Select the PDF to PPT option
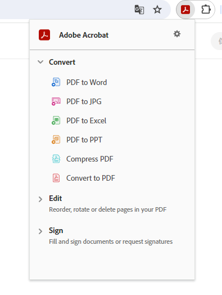Viewport: 222px width, 295px height. [x=84, y=140]
